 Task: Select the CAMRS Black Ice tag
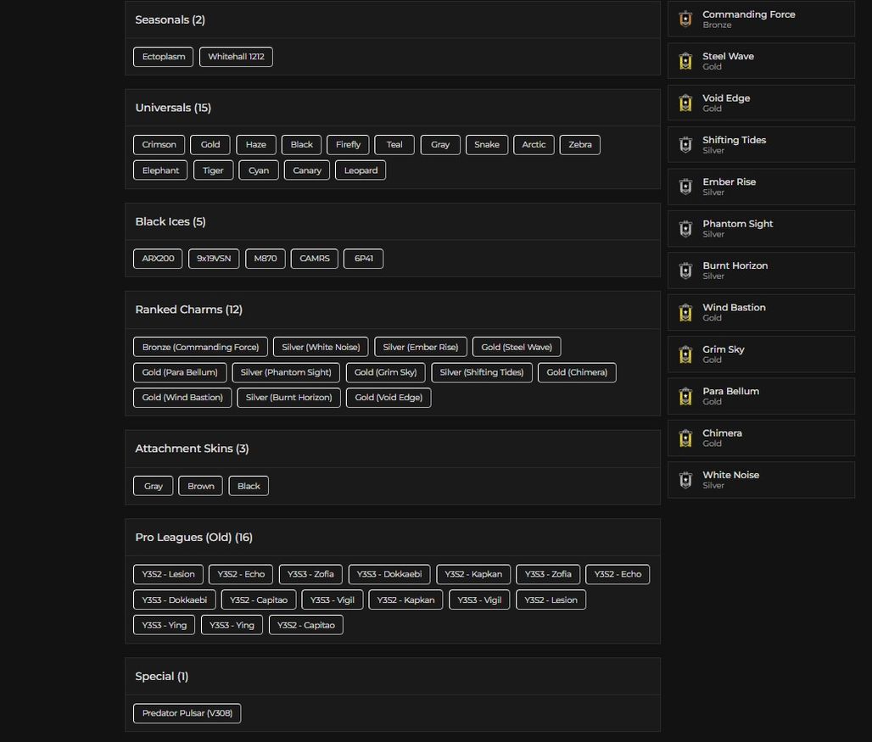pos(314,259)
